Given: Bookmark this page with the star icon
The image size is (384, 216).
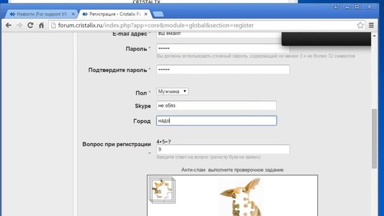Looking at the screenshot, I should (360, 25).
